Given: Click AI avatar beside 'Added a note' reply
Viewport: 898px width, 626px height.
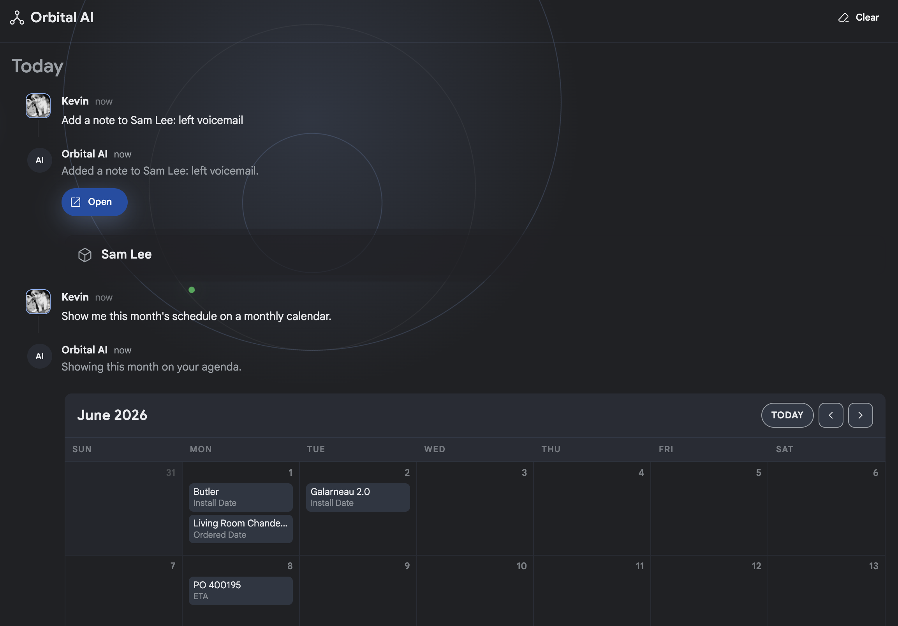Looking at the screenshot, I should click(x=39, y=160).
